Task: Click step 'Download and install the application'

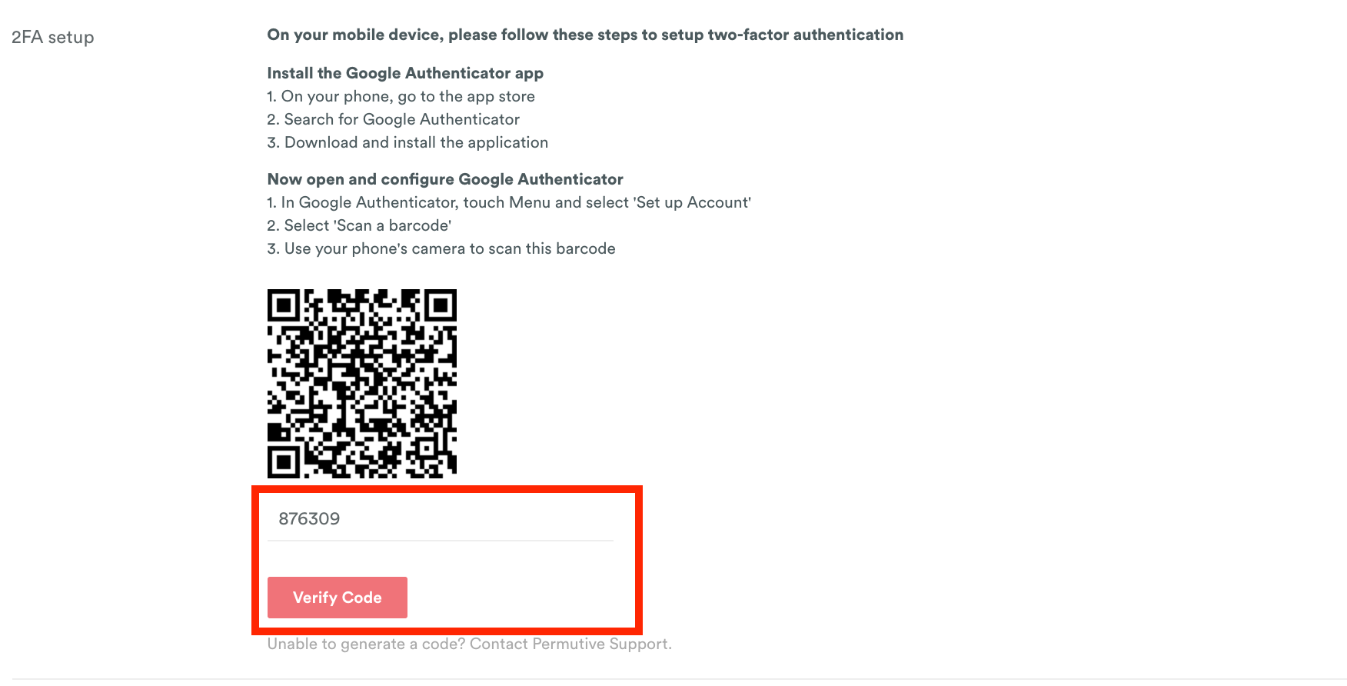Action: pyautogui.click(x=408, y=142)
